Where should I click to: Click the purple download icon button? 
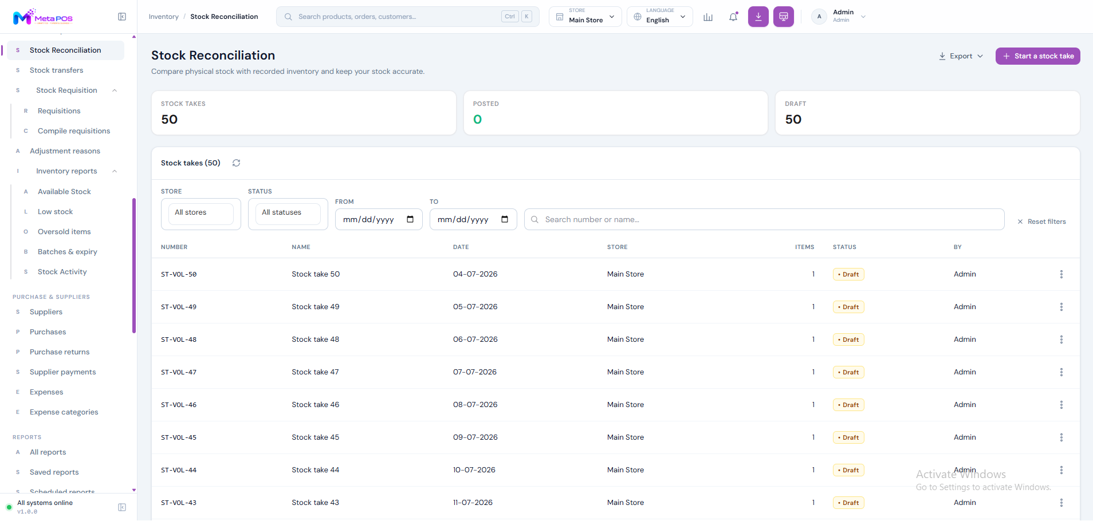[x=758, y=17]
